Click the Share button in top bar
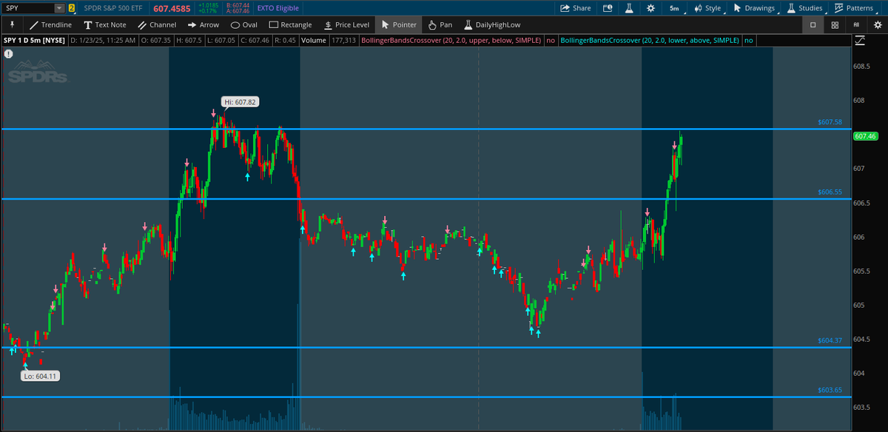Screen dimensions: 888x432 pos(576,8)
